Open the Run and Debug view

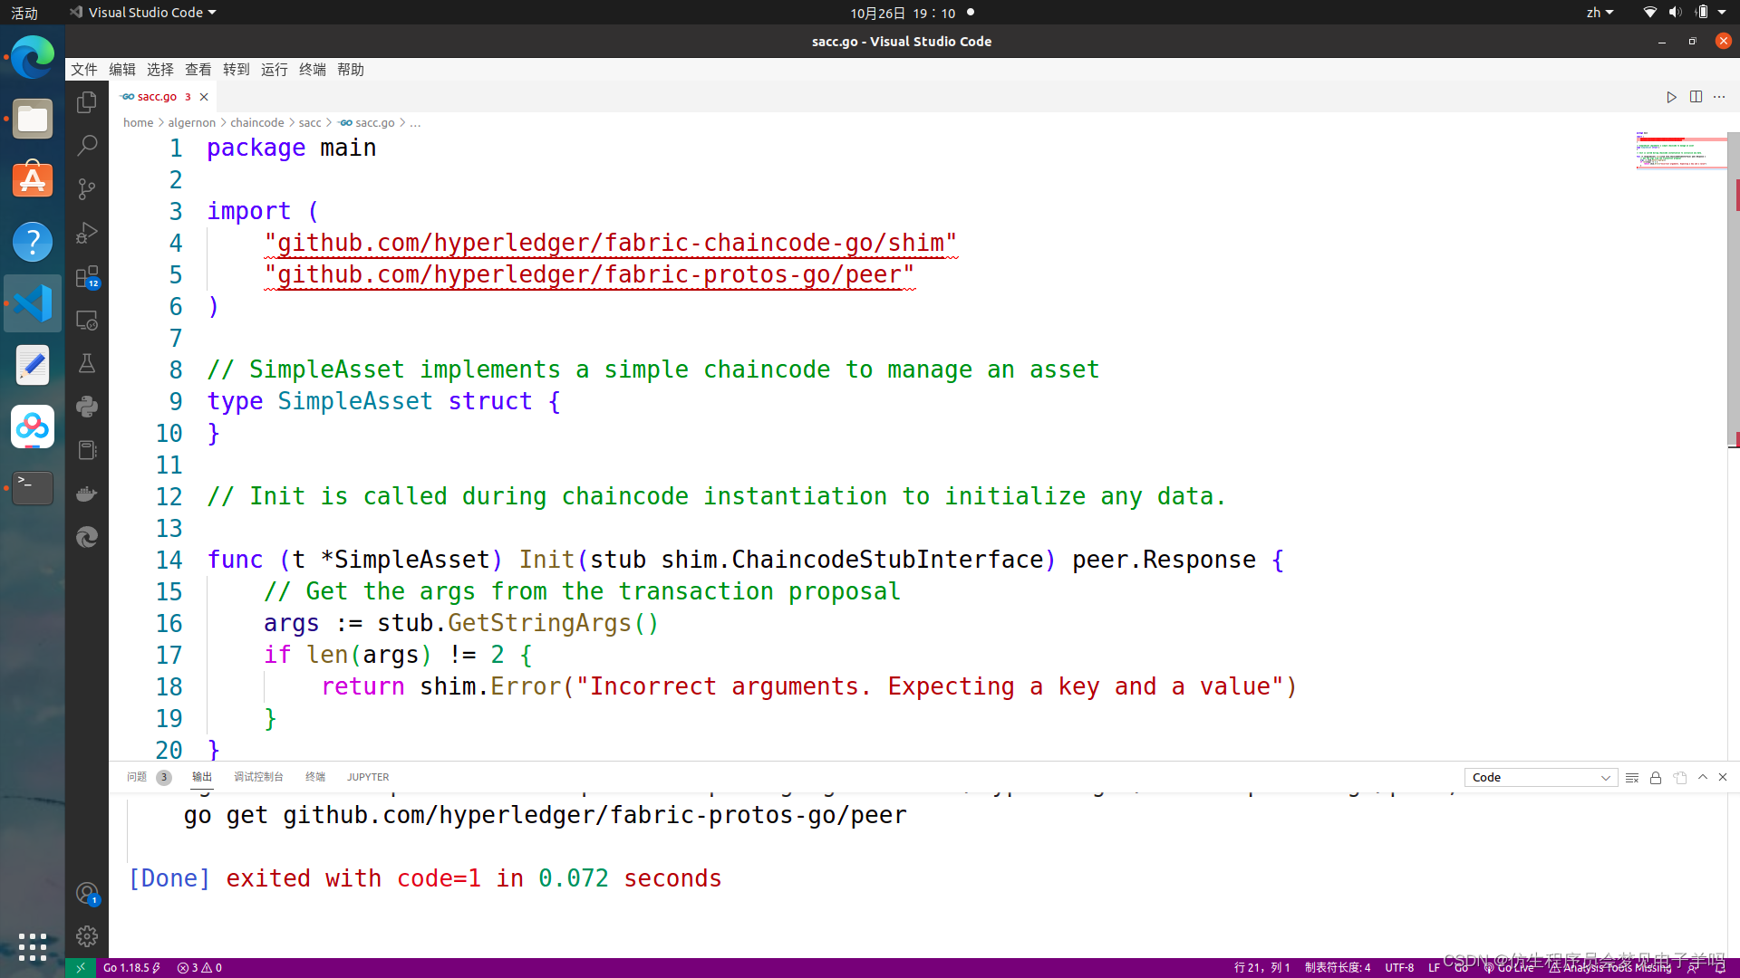(87, 233)
